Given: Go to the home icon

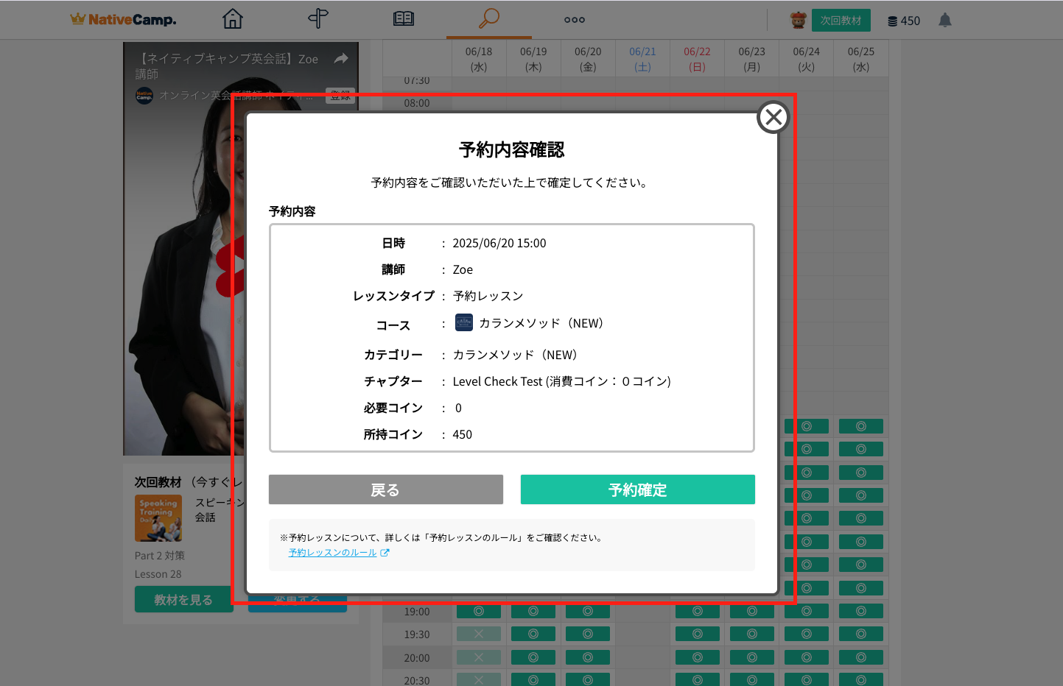Looking at the screenshot, I should [233, 19].
